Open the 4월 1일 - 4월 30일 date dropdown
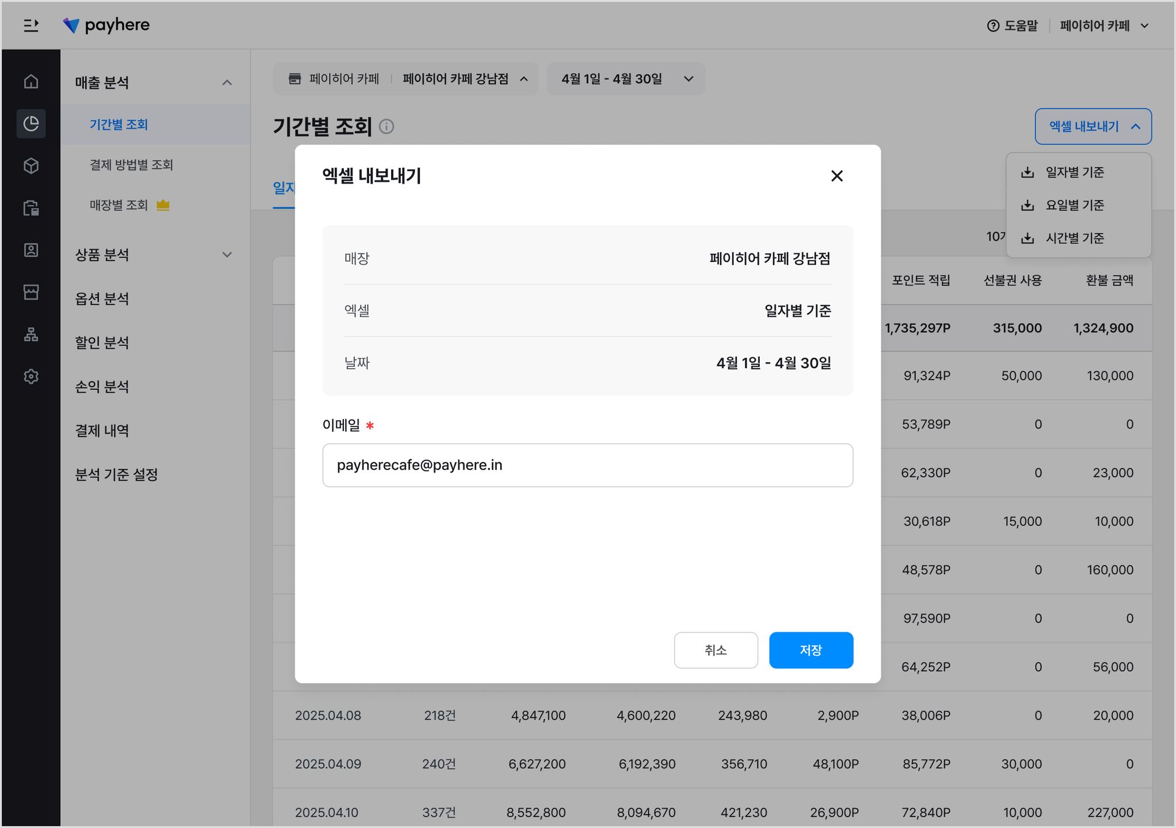Image resolution: width=1176 pixels, height=828 pixels. [626, 79]
